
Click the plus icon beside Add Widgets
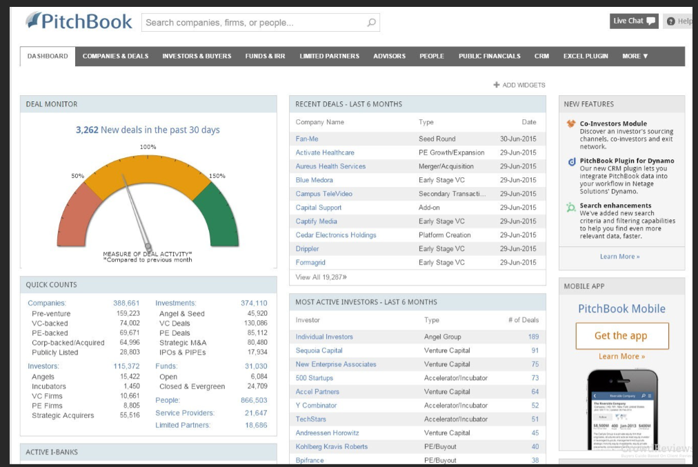click(x=497, y=85)
